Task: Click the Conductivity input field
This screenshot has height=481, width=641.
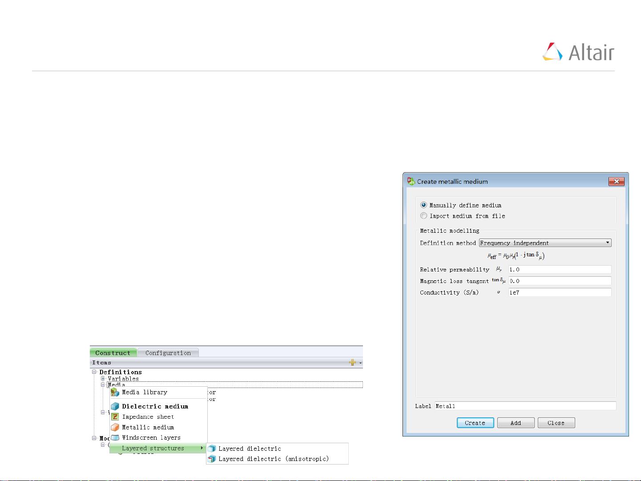Action: 560,292
